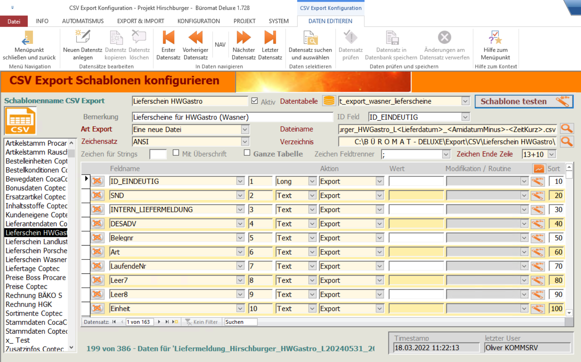
Task: Enable the Mit Überschrift checkbox
Action: click(176, 153)
